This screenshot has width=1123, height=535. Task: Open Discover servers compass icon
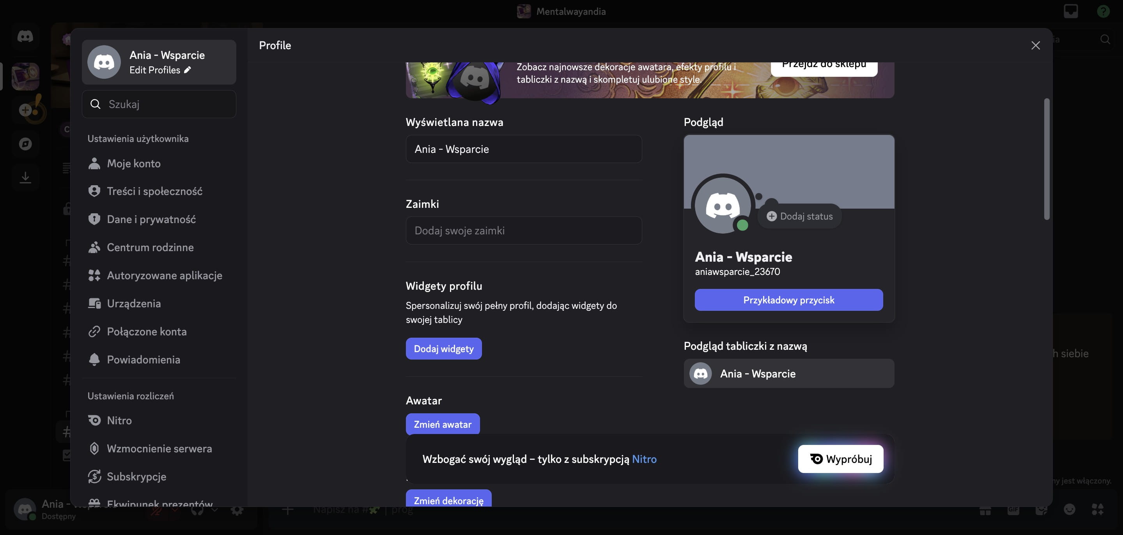point(25,144)
